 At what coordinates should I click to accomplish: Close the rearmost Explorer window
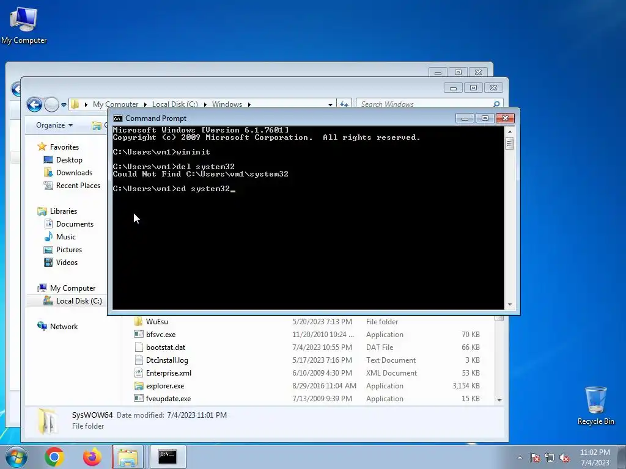(478, 72)
